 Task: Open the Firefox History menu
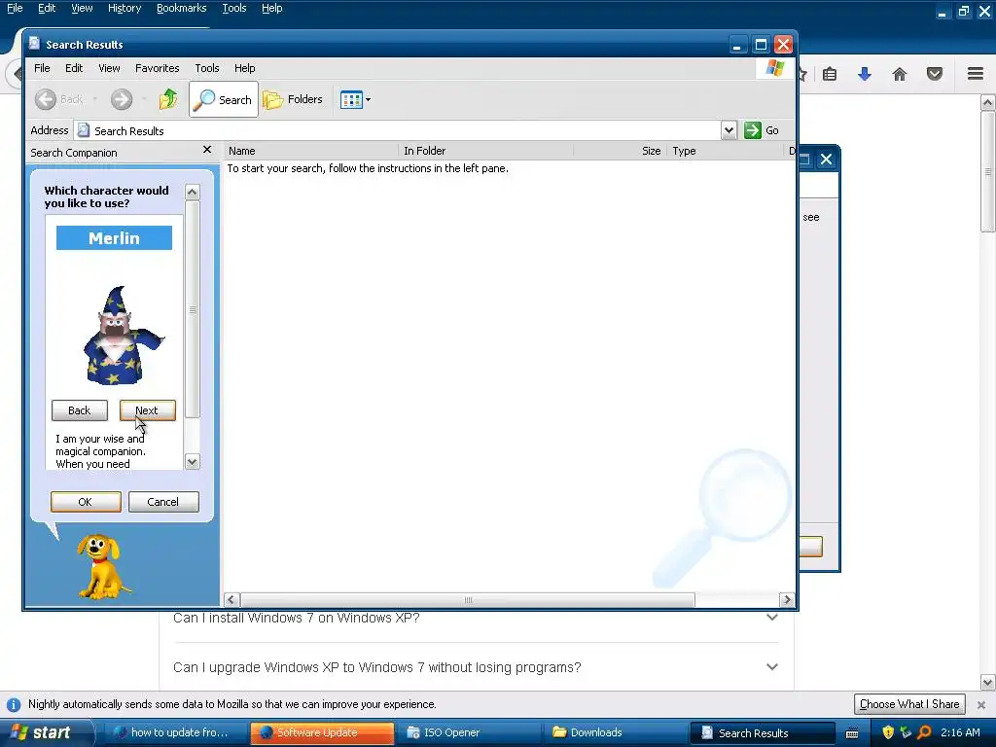click(x=124, y=8)
